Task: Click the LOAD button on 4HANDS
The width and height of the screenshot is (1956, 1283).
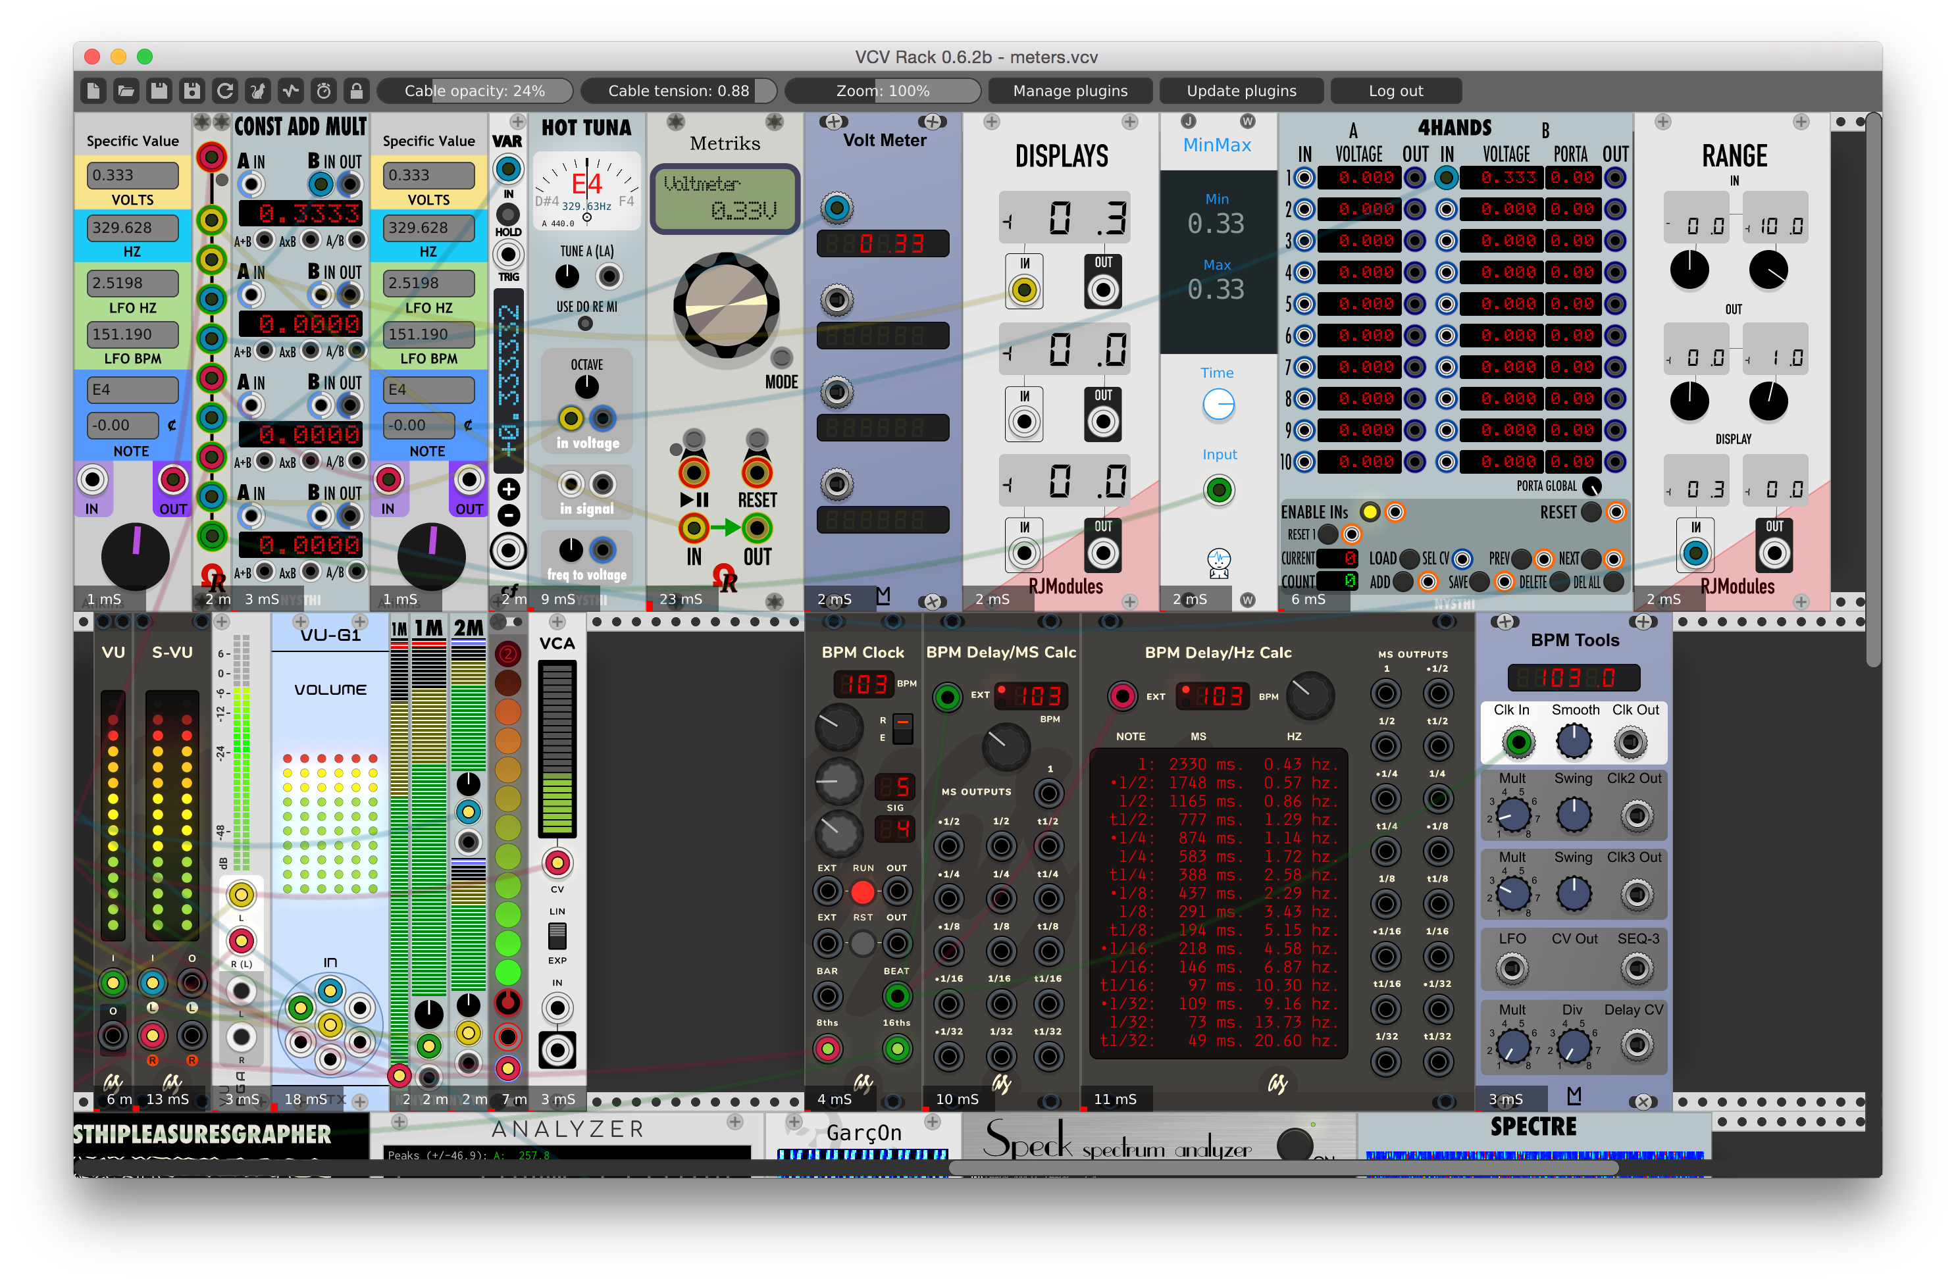Action: point(1410,559)
